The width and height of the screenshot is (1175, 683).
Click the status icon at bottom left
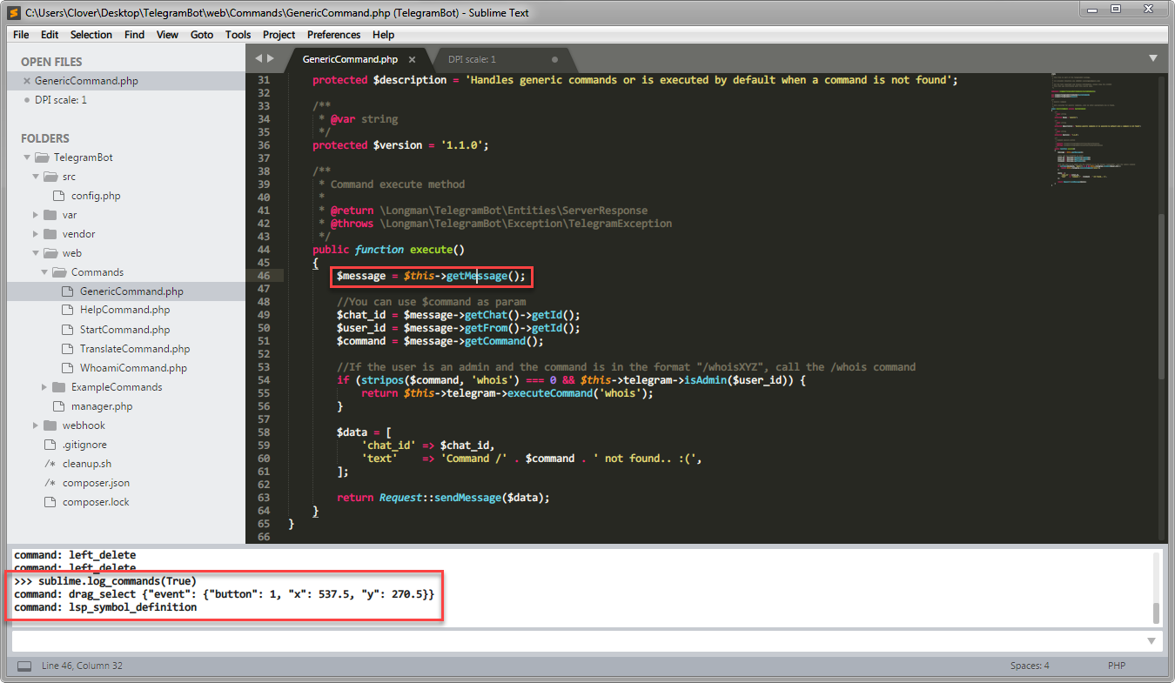(x=24, y=665)
